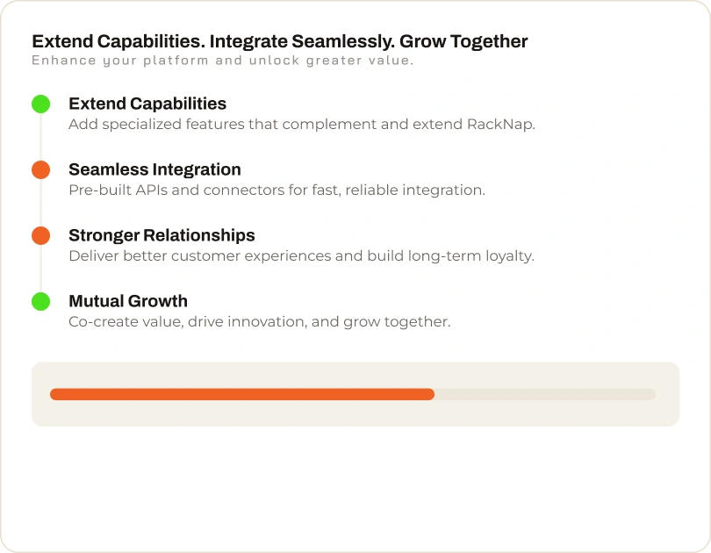Click the timeline line below Stronger Relationships dot
Viewport: 711px width, 553px height.
tap(40, 269)
